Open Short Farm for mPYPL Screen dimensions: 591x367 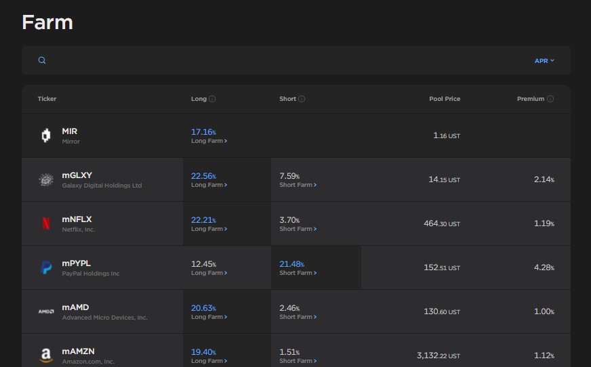coord(298,273)
